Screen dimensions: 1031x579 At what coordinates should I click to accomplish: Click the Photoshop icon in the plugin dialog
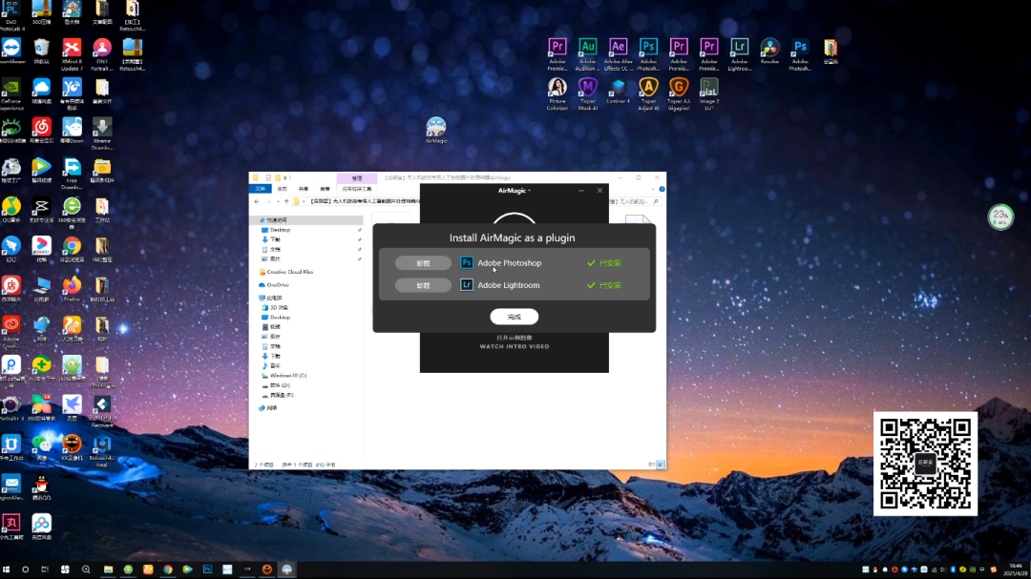tap(466, 263)
